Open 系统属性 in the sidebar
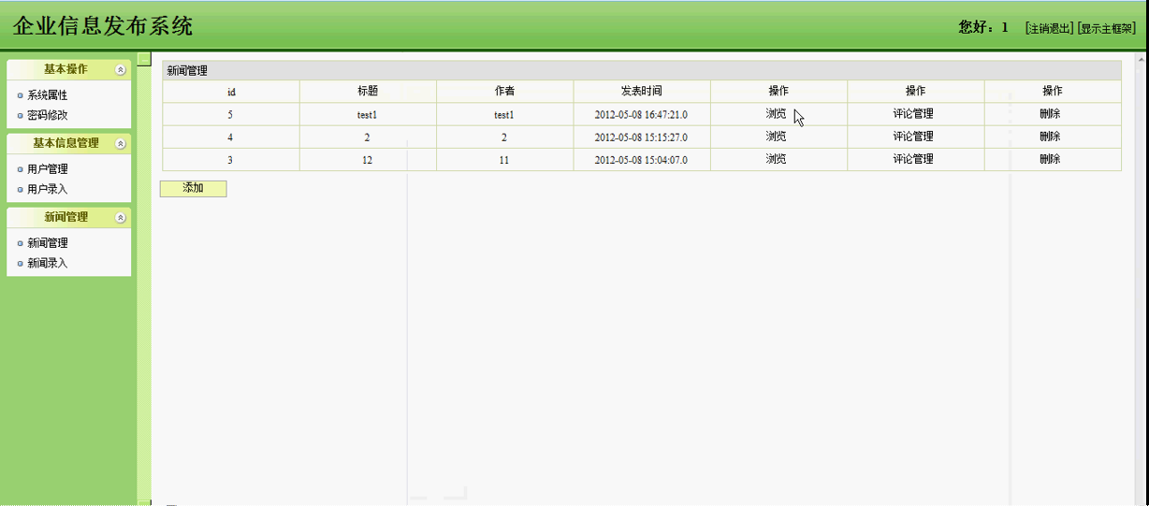Viewport: 1149px width, 506px height. tap(48, 95)
